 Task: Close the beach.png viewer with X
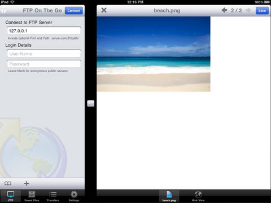(x=104, y=10)
